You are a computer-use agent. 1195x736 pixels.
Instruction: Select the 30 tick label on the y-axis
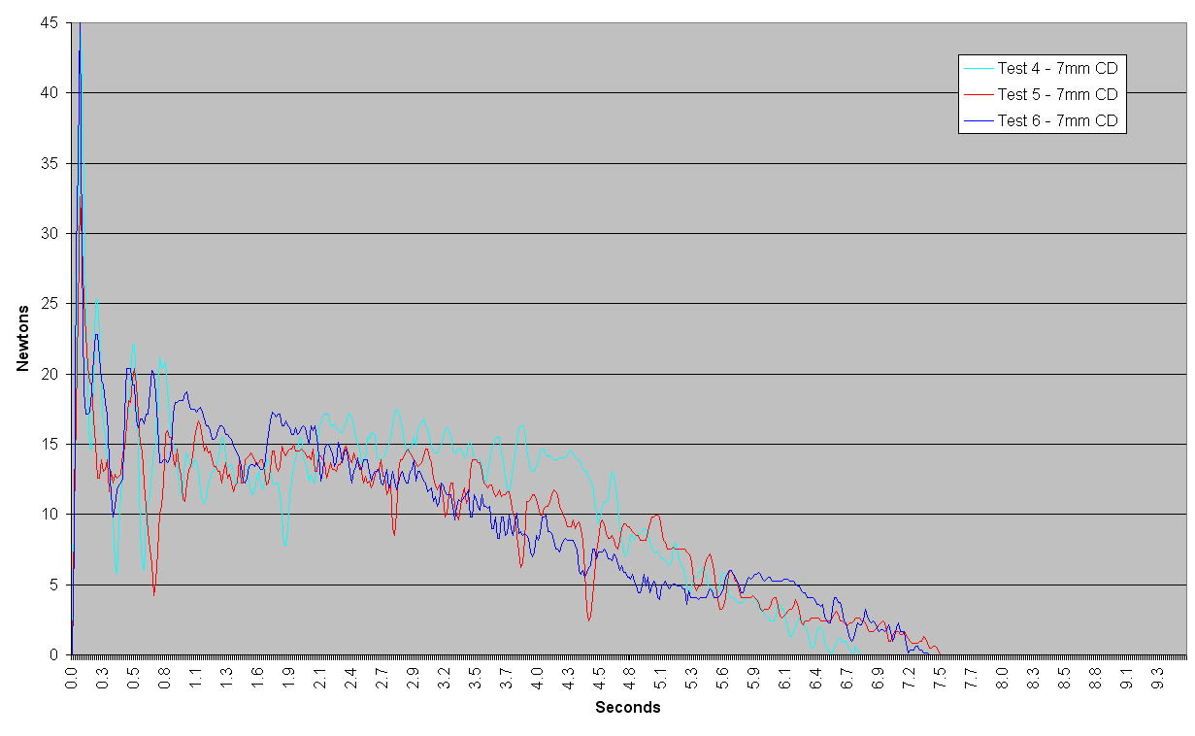click(x=50, y=233)
